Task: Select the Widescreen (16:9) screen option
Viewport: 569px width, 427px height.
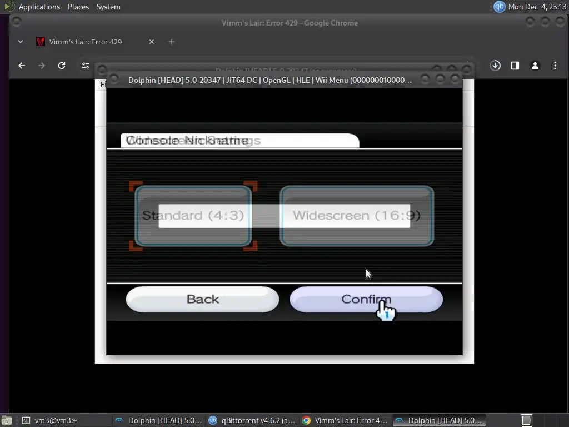Action: (357, 216)
